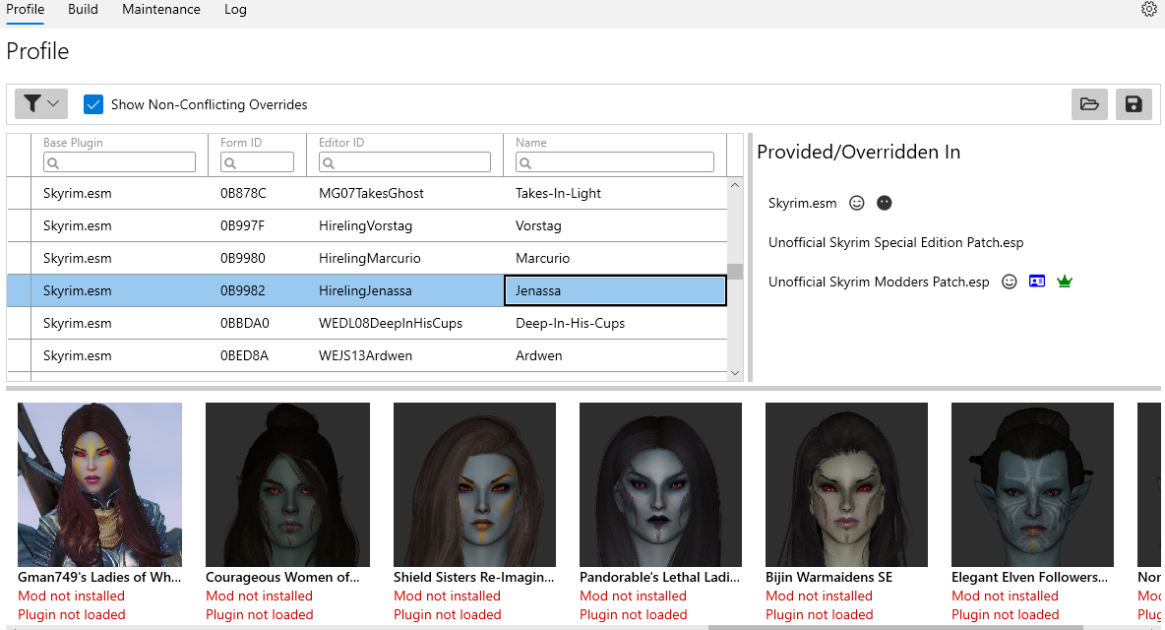This screenshot has width=1165, height=630.
Task: Click the green crown icon
Action: tap(1065, 282)
